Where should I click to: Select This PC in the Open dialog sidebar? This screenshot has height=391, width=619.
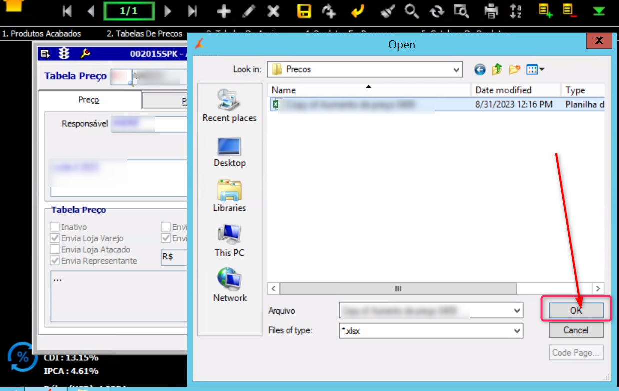click(x=229, y=241)
